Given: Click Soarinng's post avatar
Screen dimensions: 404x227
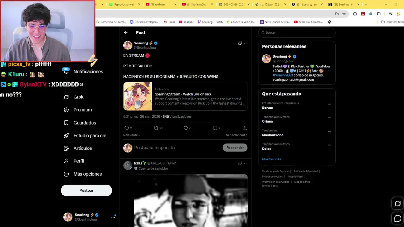Looking at the screenshot, I should [x=128, y=45].
